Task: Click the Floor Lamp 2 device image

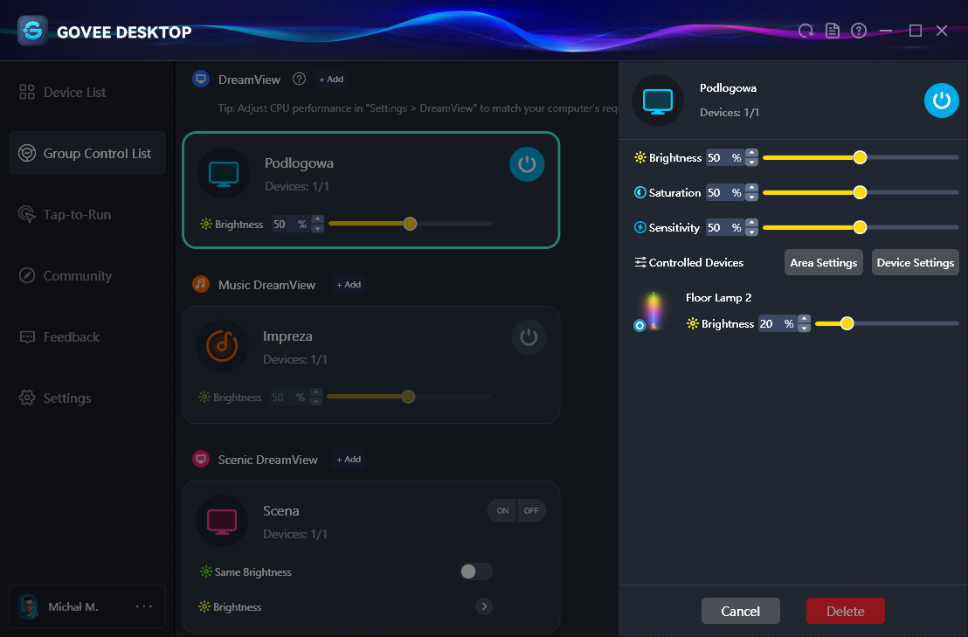Action: pos(653,310)
